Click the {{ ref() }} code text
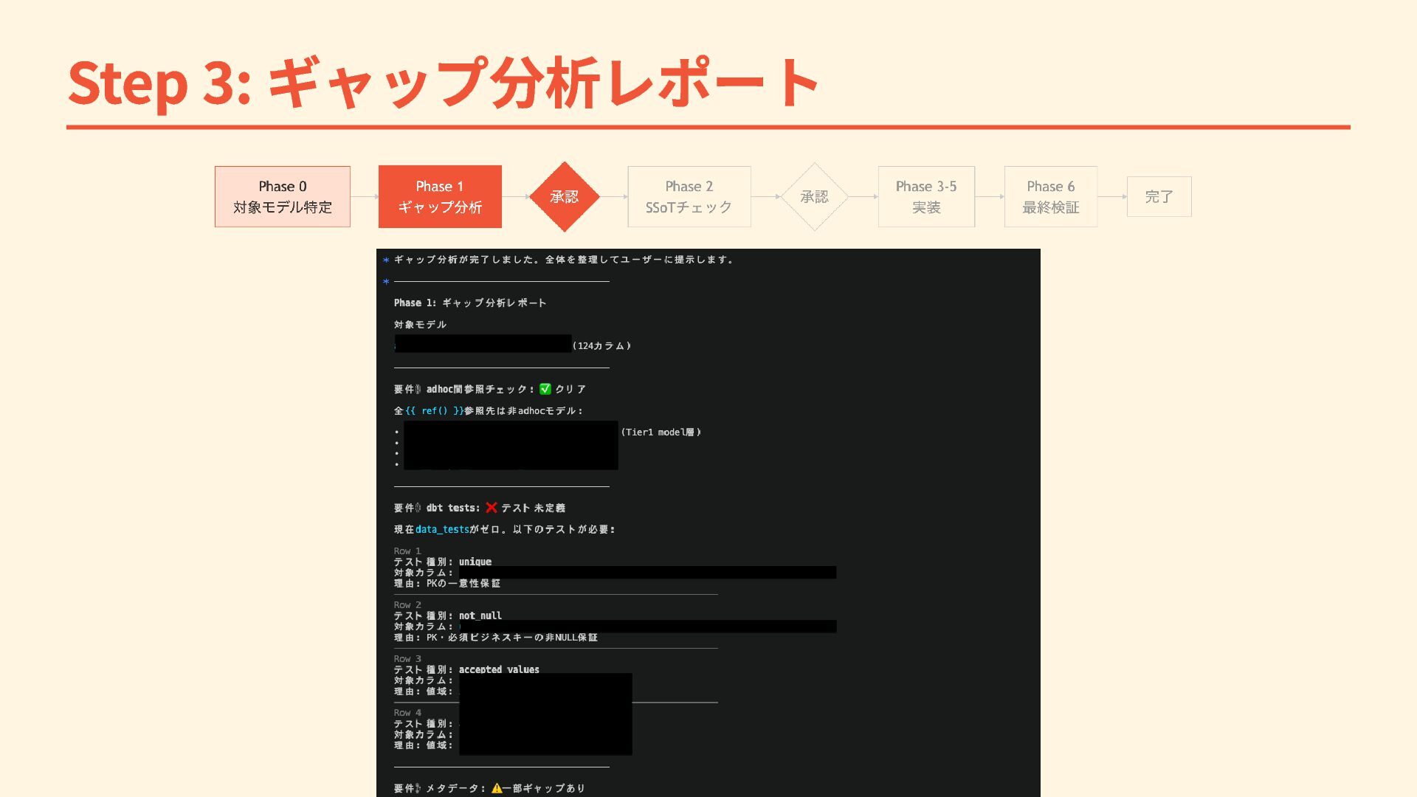This screenshot has height=797, width=1417. point(434,411)
